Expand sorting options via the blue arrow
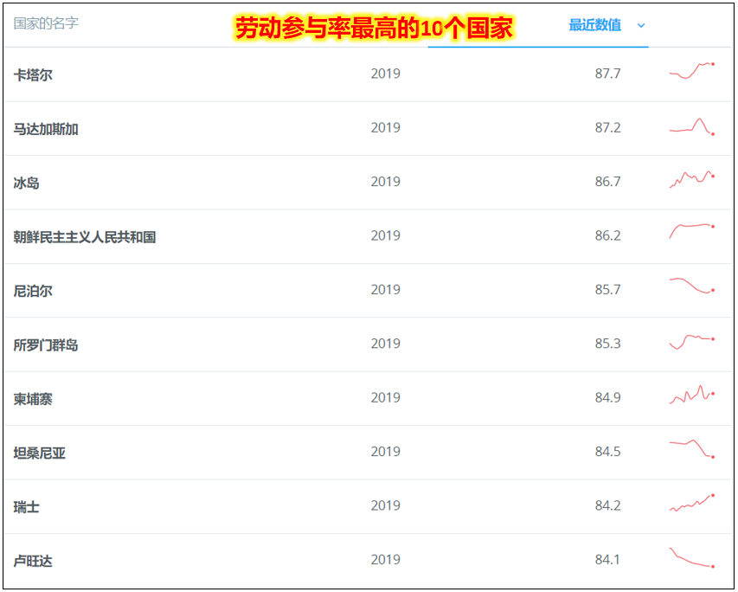Viewport: 738px width, 592px height. point(641,26)
